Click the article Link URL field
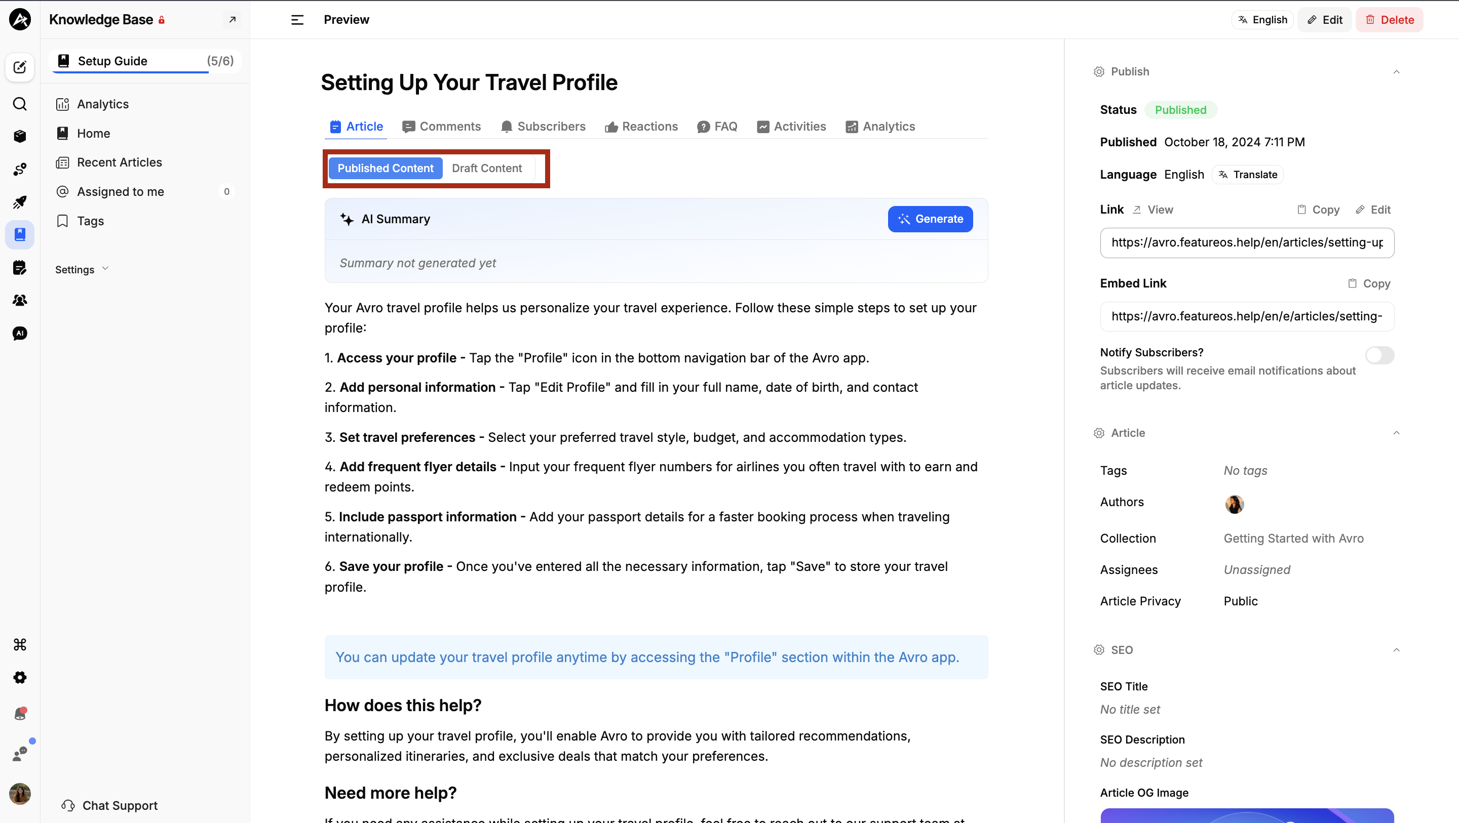Image resolution: width=1459 pixels, height=823 pixels. (1247, 242)
